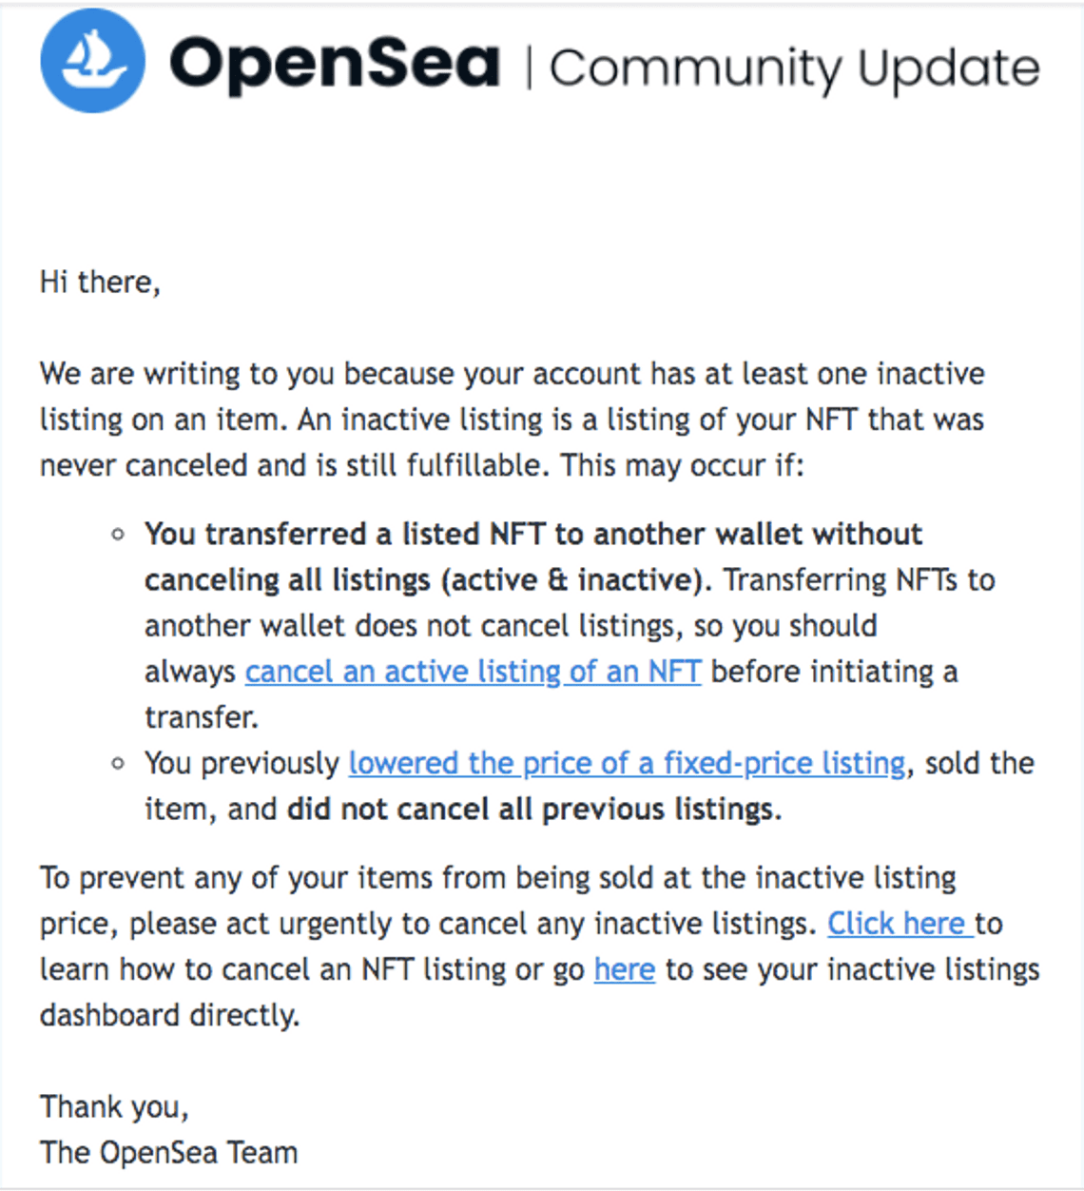The image size is (1084, 1191).
Task: Click the 'Hi there,' greeting line
Action: click(100, 283)
